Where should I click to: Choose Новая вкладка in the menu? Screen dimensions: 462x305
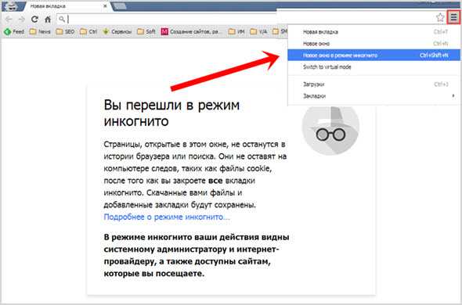(x=374, y=32)
